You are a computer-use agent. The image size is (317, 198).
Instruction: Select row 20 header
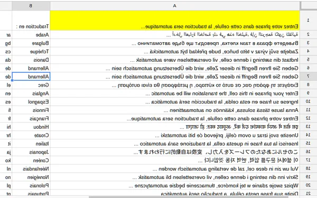[308, 185]
